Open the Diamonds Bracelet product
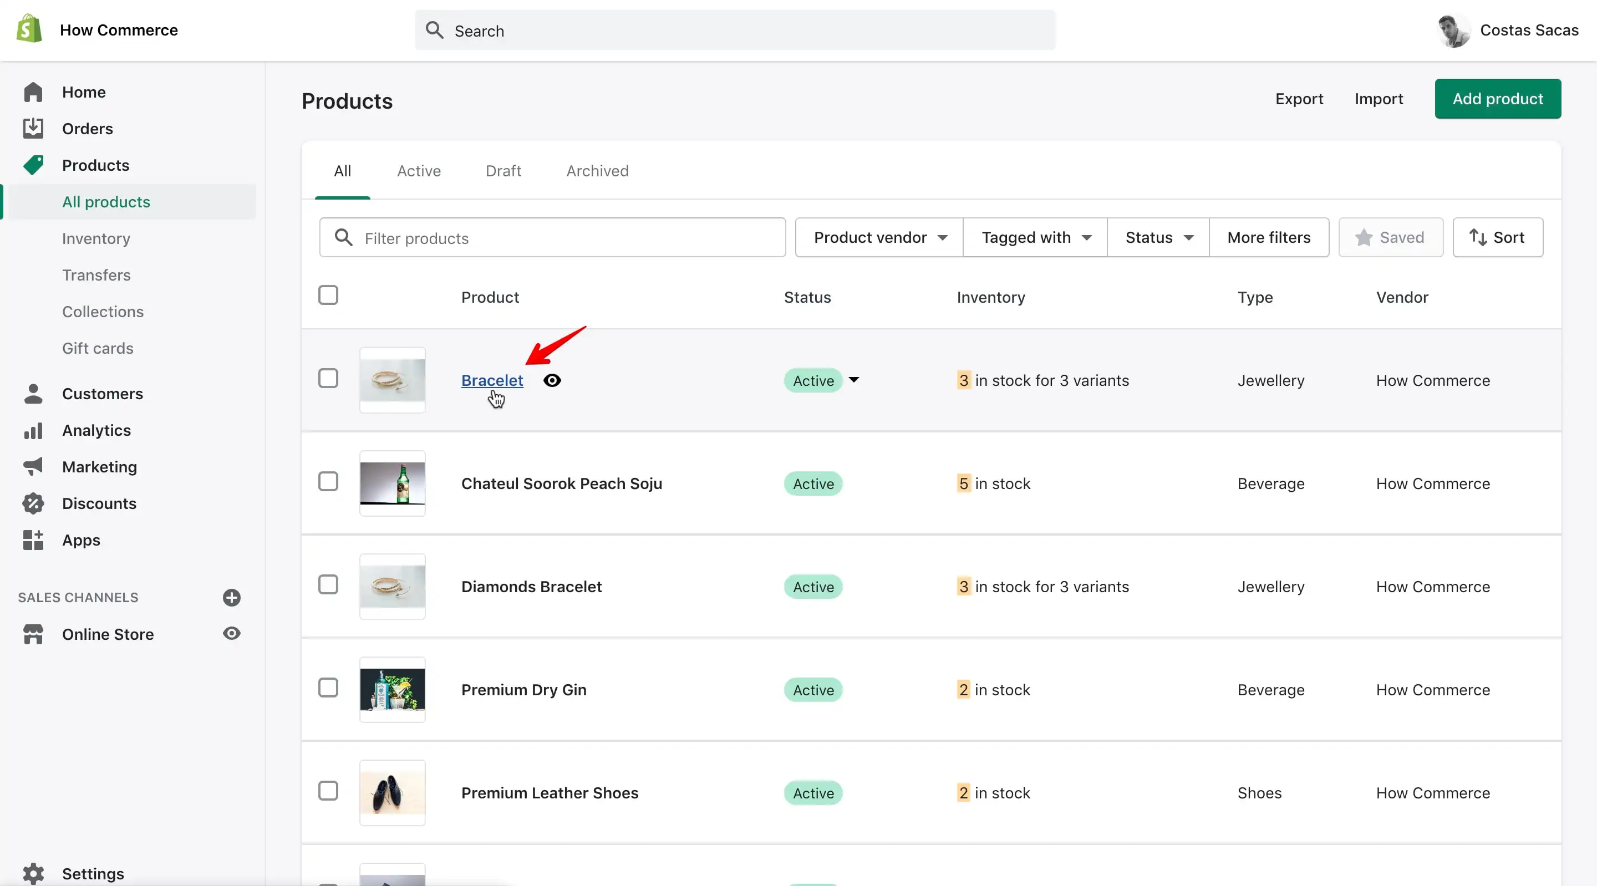The image size is (1597, 886). pyautogui.click(x=531, y=587)
